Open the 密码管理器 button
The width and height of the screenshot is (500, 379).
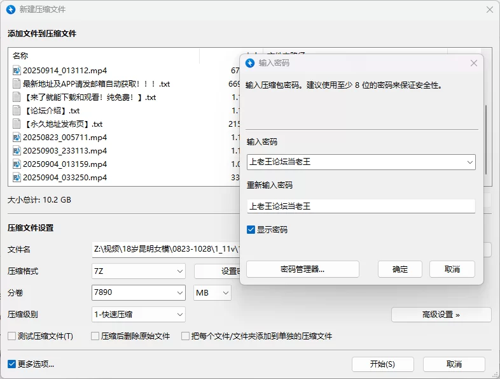[302, 269]
